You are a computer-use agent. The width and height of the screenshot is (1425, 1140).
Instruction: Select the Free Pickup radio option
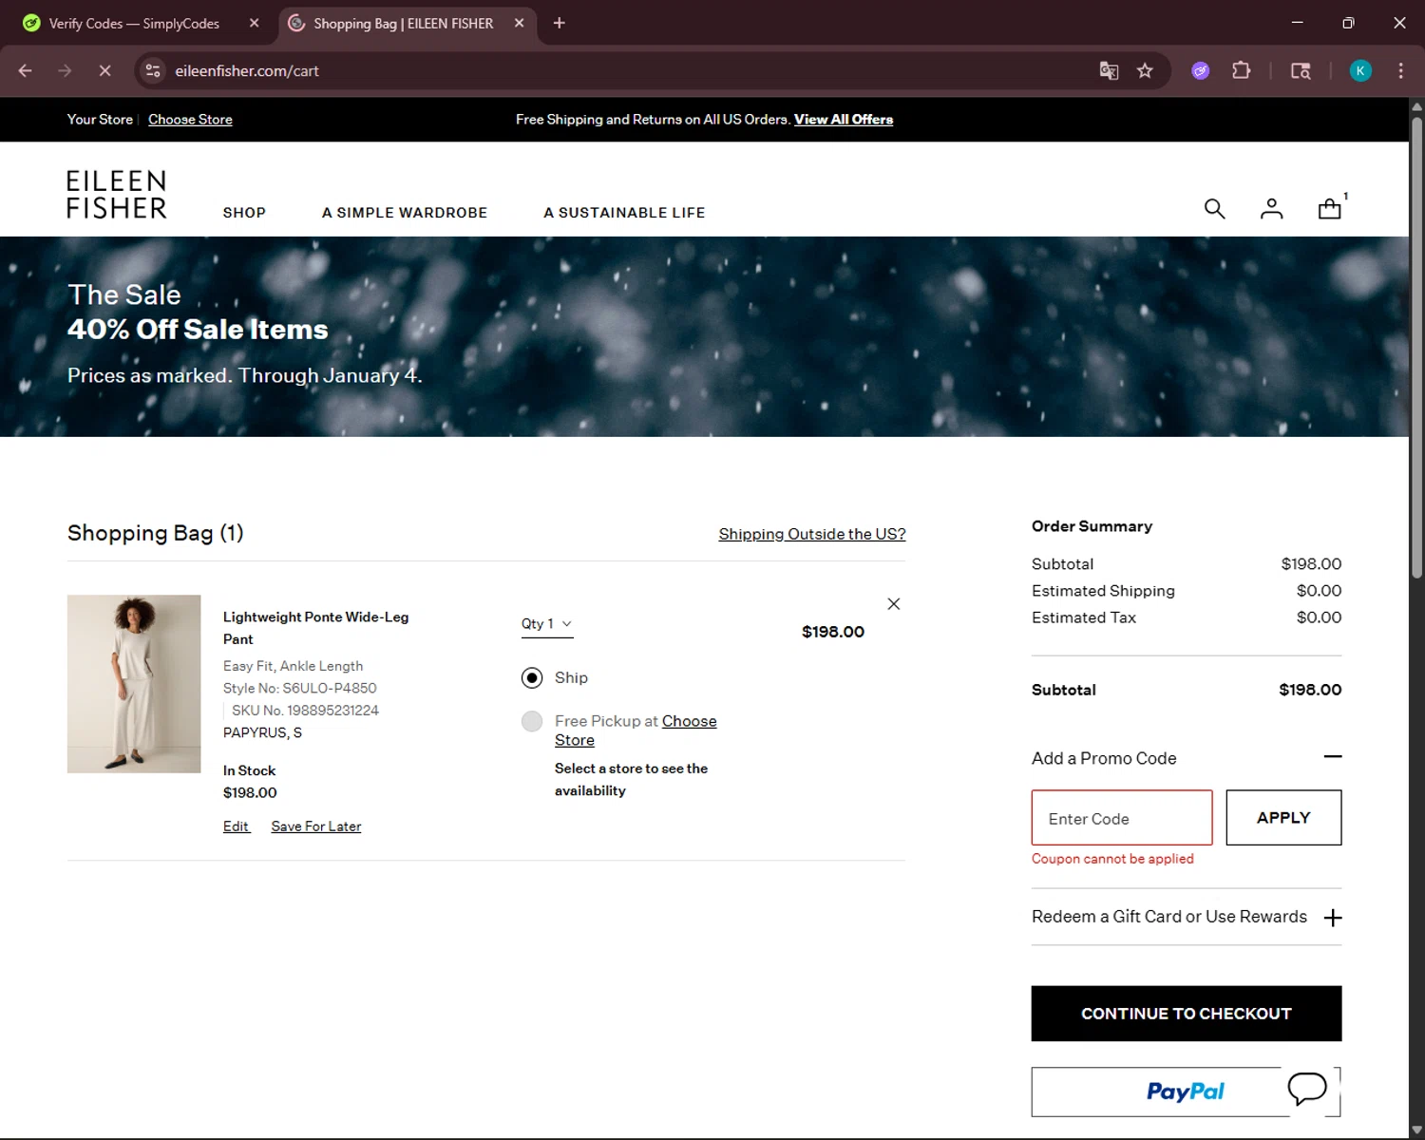click(532, 721)
